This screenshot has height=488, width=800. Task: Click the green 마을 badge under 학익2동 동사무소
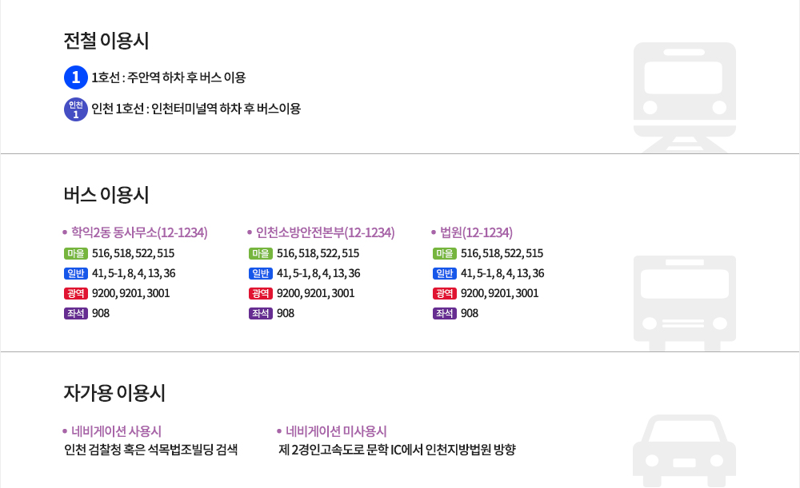[76, 253]
